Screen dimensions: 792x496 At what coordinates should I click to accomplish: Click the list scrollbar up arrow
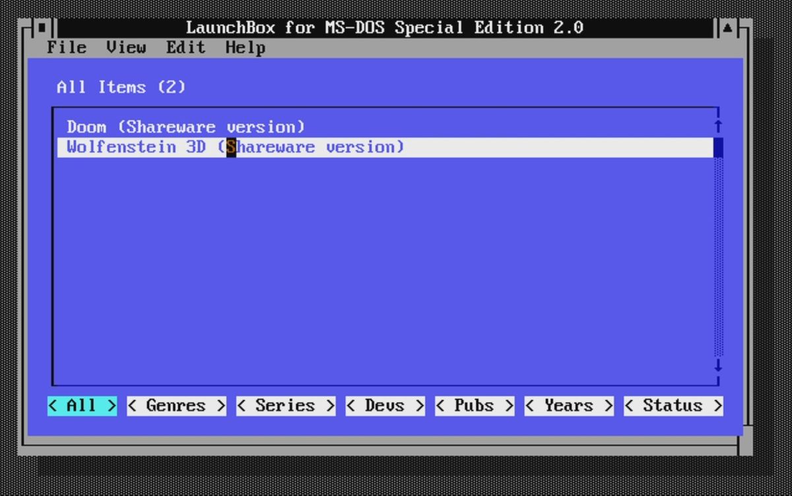719,127
